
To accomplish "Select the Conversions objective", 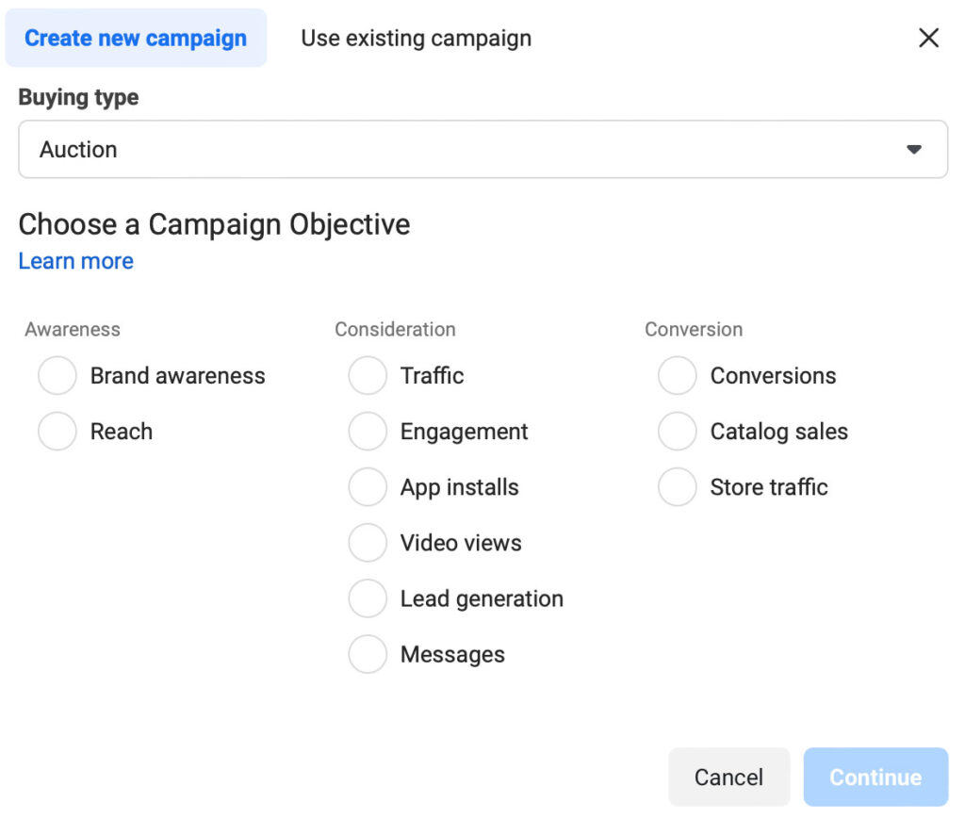I will (677, 375).
